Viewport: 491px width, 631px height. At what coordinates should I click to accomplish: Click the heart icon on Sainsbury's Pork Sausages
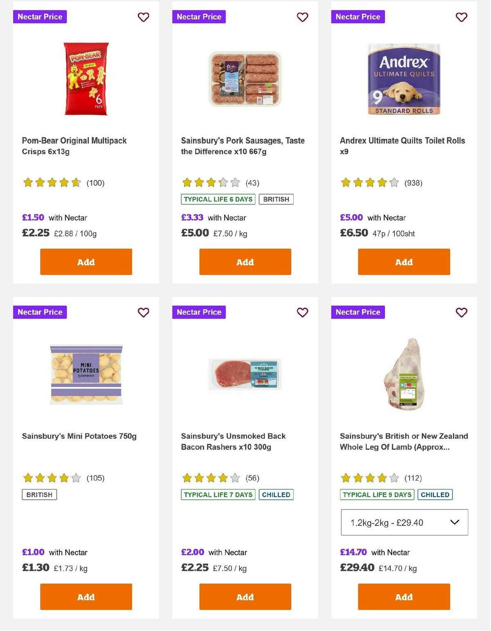coord(302,17)
